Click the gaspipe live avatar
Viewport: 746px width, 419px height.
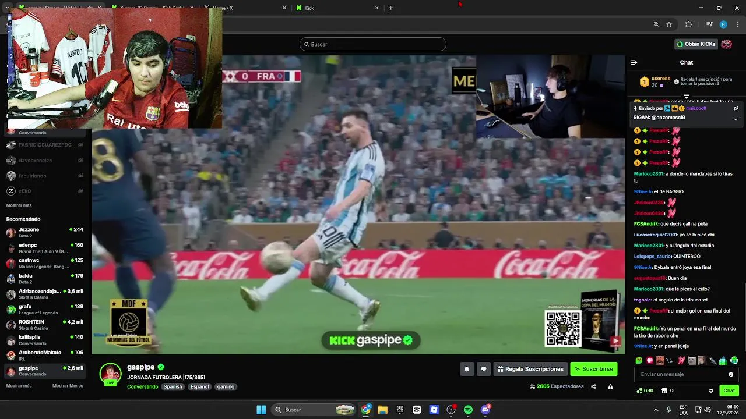point(110,374)
